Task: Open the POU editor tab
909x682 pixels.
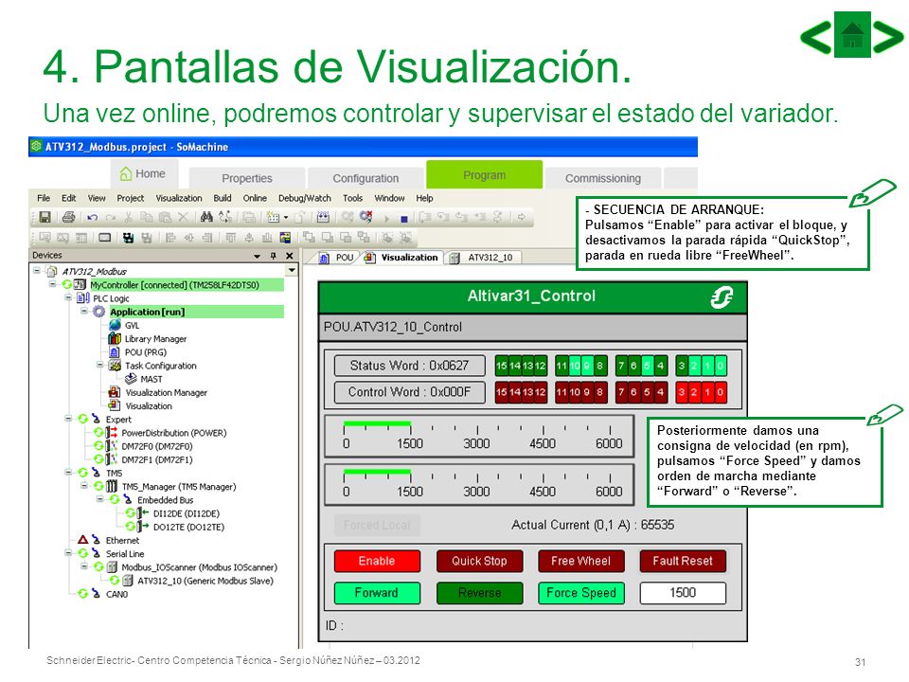Action: coord(339,258)
